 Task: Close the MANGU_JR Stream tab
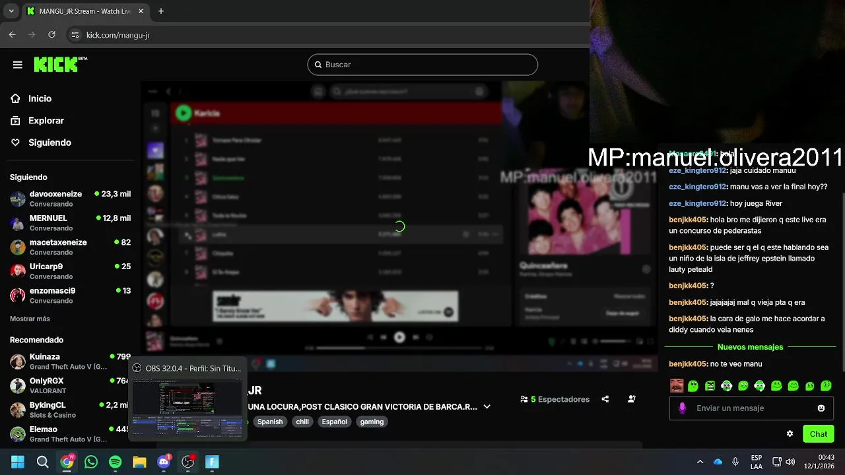[142, 11]
